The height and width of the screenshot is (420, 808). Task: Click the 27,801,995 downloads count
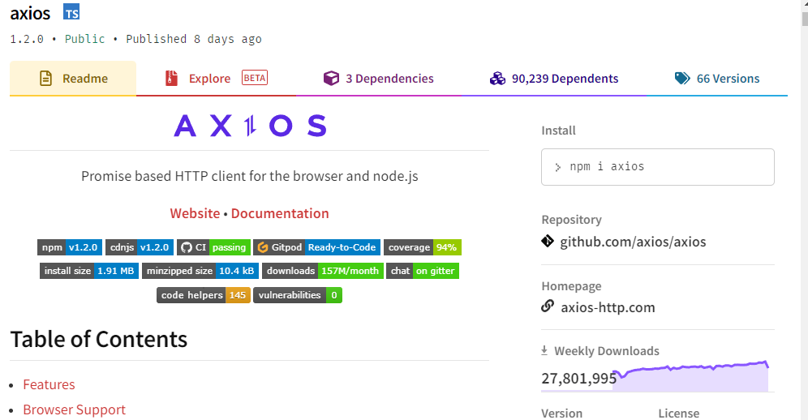pos(578,379)
